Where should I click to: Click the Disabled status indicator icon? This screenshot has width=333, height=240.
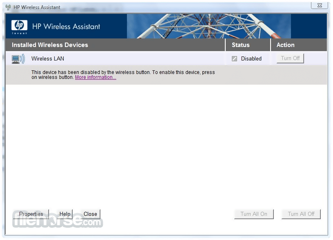tap(235, 59)
